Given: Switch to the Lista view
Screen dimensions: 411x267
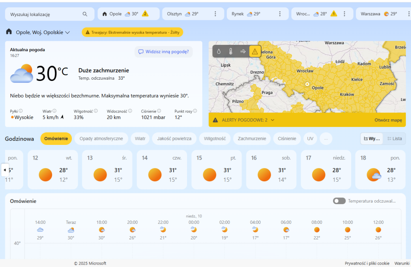Looking at the screenshot, I should 395,139.
